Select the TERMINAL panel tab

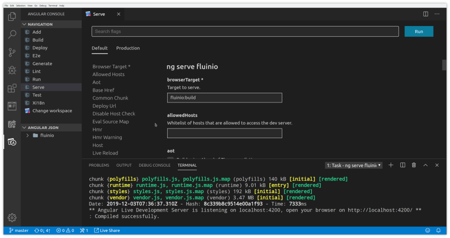coord(187,165)
